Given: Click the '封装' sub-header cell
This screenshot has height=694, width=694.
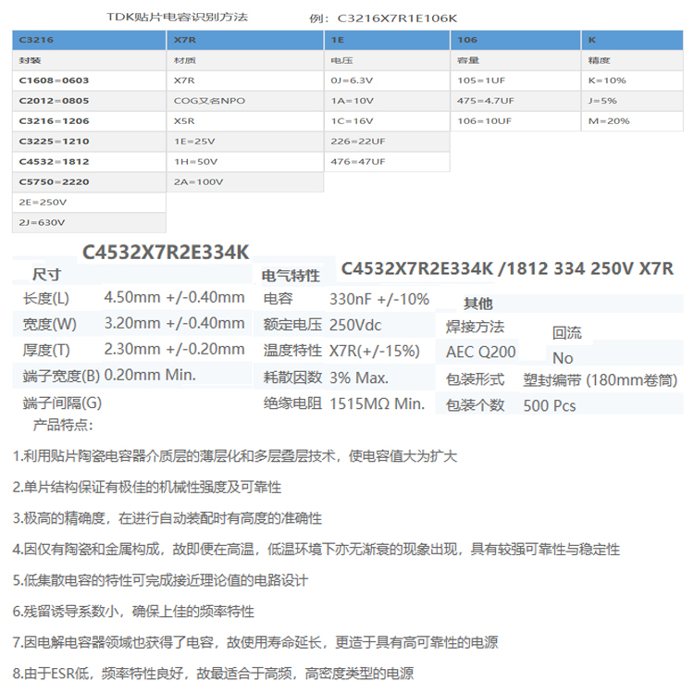Looking at the screenshot, I should 89,60.
